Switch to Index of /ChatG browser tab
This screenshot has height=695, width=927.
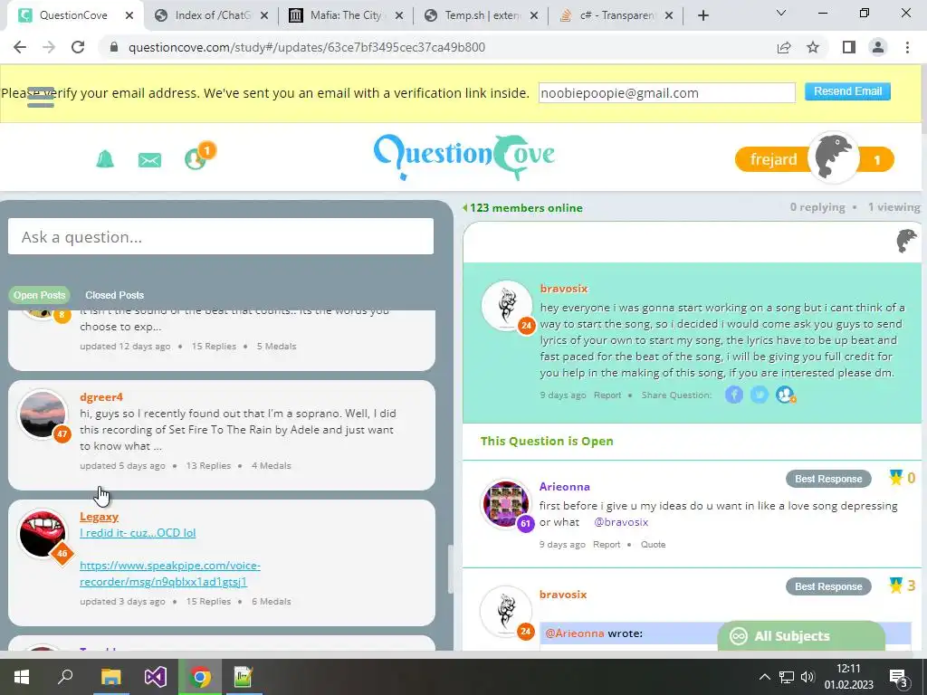[212, 15]
